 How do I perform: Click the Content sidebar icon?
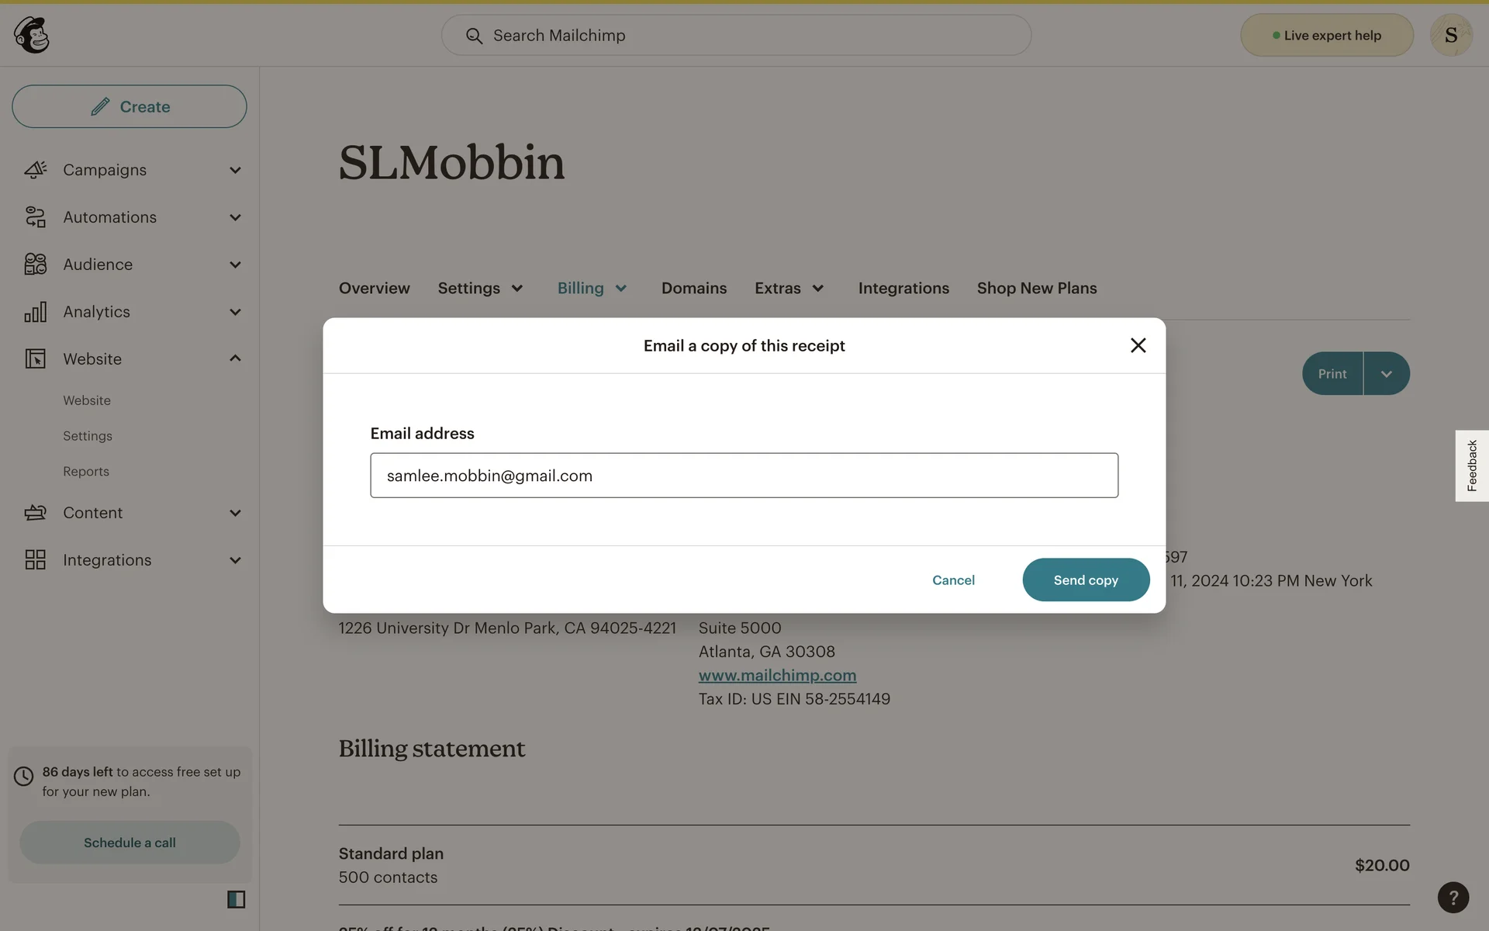point(36,513)
